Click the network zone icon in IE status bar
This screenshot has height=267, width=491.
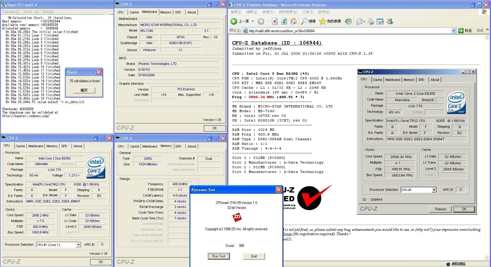448,264
